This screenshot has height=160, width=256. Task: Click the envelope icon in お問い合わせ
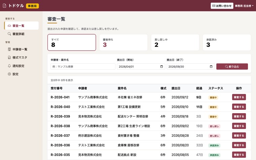pyautogui.click(x=214, y=6)
